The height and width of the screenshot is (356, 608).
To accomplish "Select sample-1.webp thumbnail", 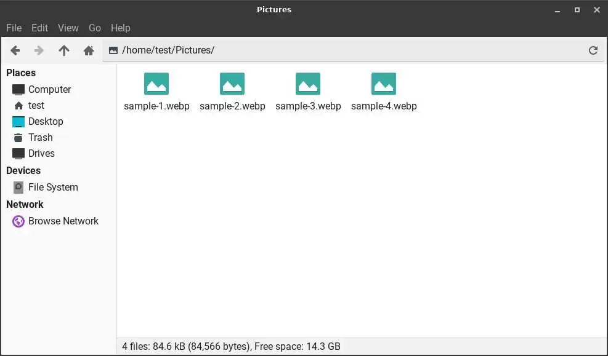I will pos(156,84).
